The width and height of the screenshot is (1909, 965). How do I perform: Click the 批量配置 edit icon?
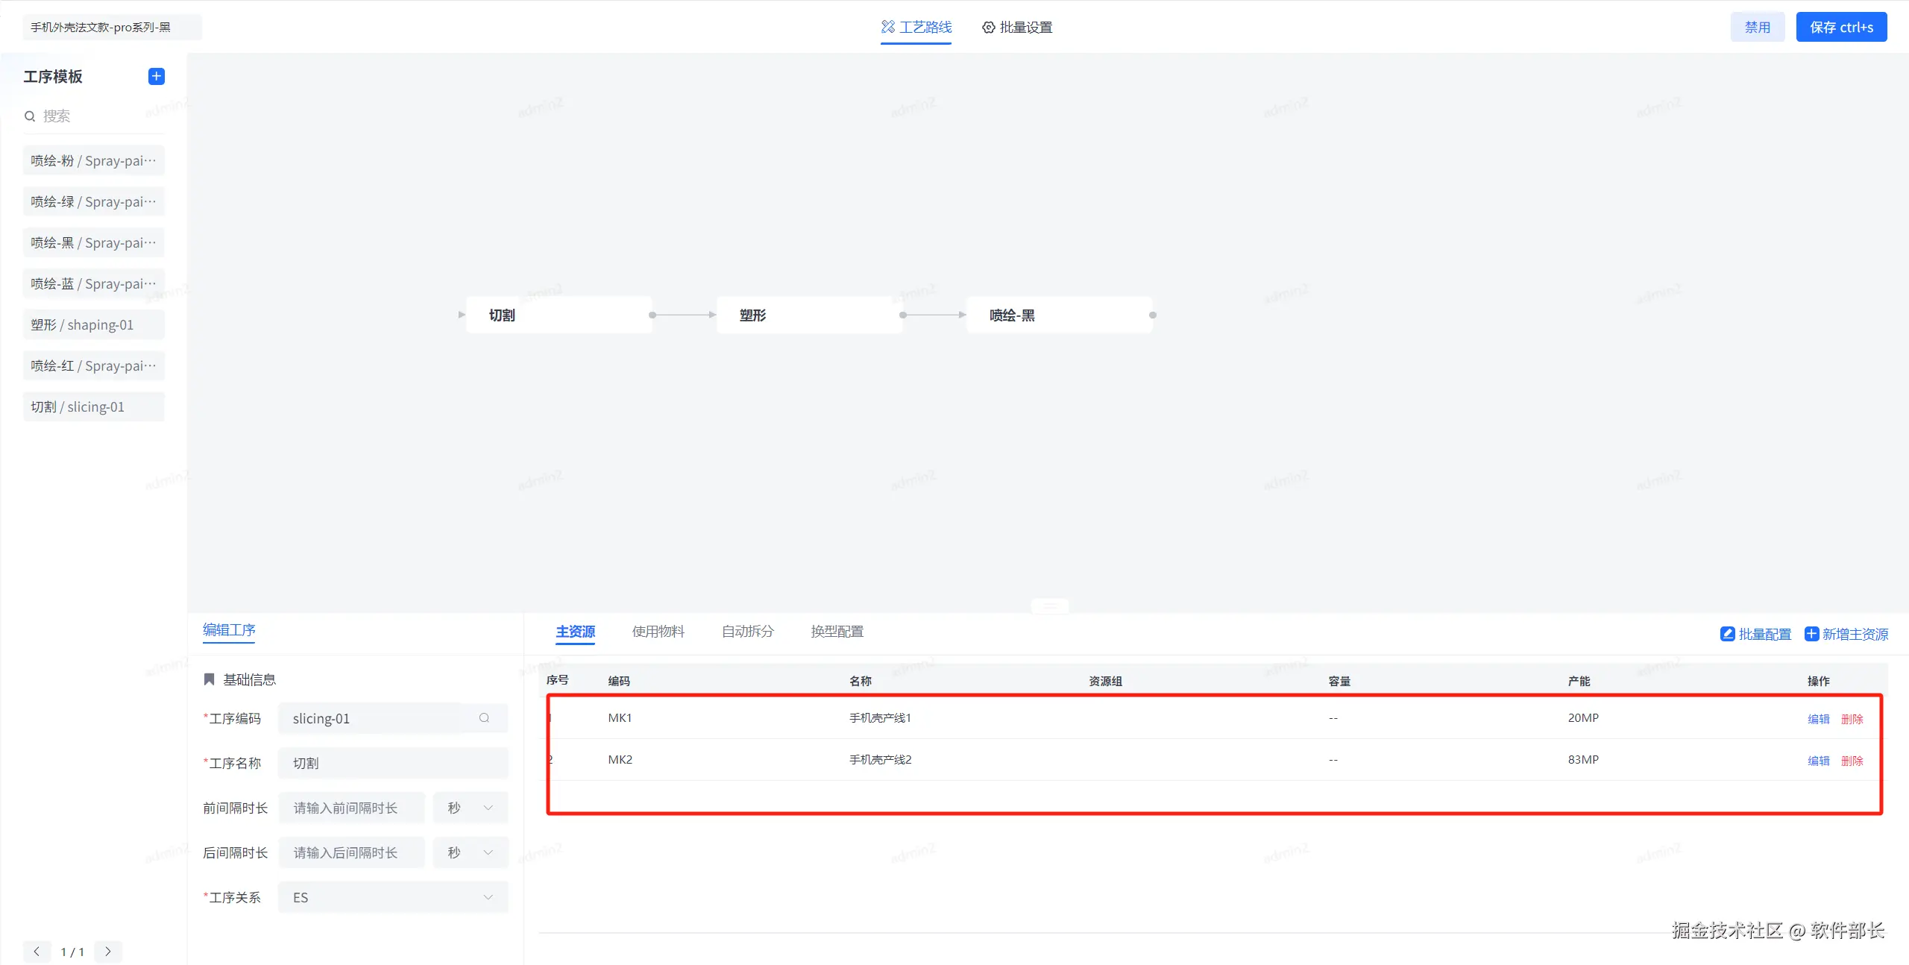click(x=1727, y=634)
